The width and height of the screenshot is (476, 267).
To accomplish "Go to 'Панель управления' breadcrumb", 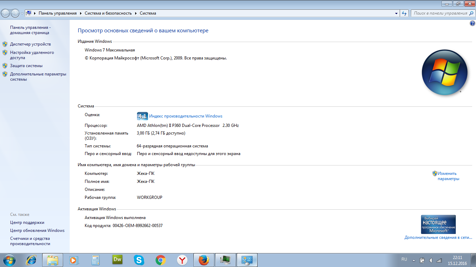I will [x=57, y=13].
